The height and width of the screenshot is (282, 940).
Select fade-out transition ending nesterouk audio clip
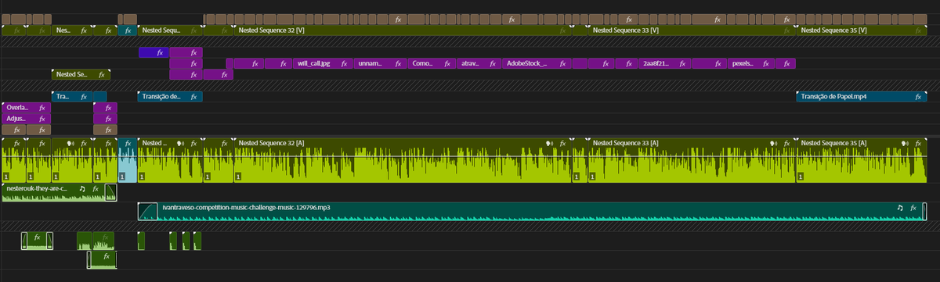tap(110, 193)
